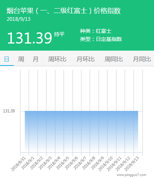Select the 日 daily tab
Image resolution: width=154 pixels, height=179 pixels.
(7, 59)
